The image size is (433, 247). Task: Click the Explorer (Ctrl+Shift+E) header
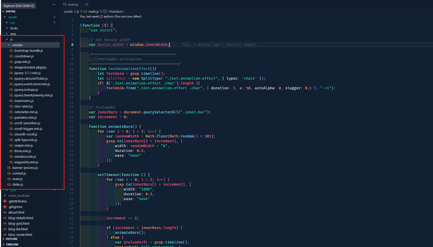(19, 6)
